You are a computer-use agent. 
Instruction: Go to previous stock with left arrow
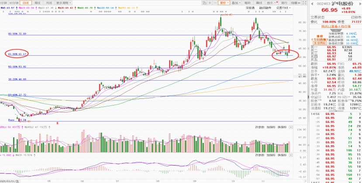point(312,3)
